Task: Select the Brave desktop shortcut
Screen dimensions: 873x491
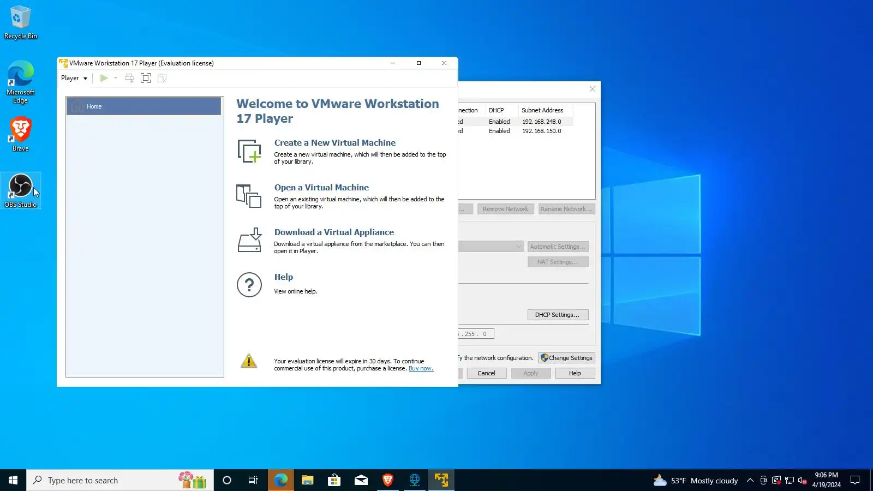Action: [21, 134]
